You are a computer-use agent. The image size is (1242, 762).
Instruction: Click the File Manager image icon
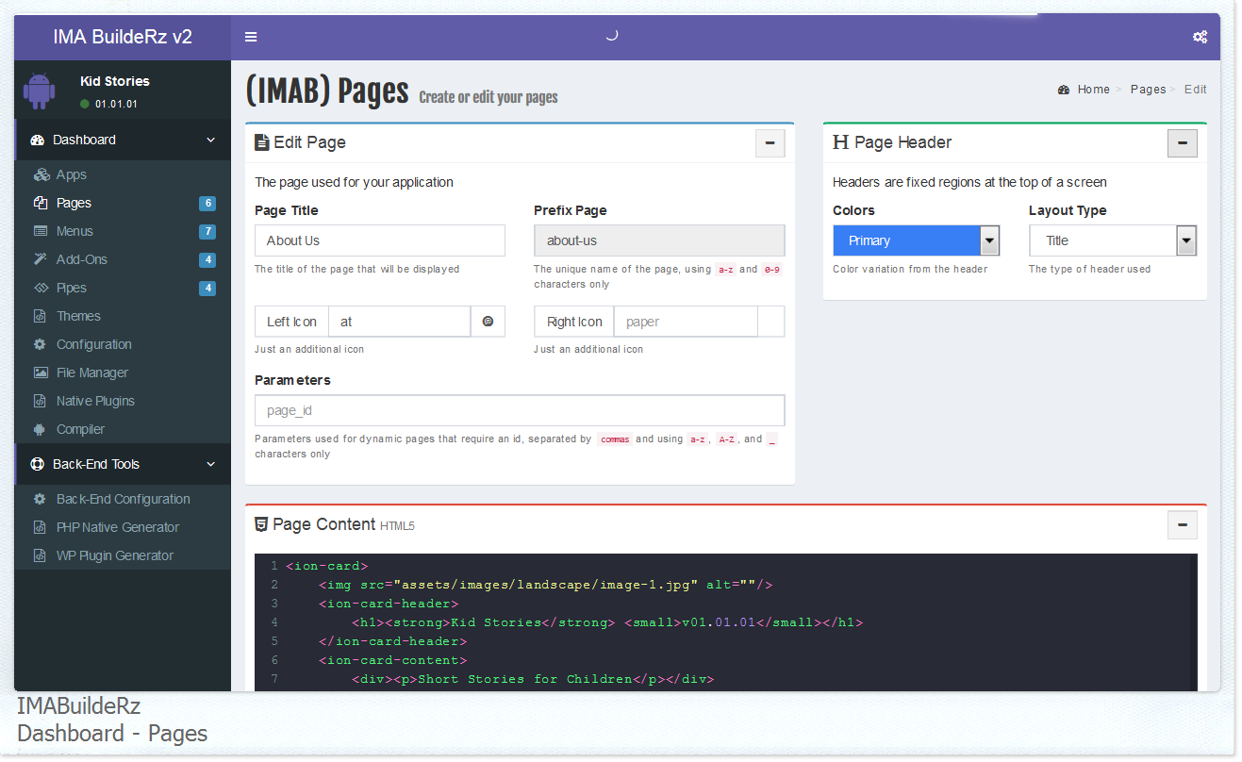(41, 373)
